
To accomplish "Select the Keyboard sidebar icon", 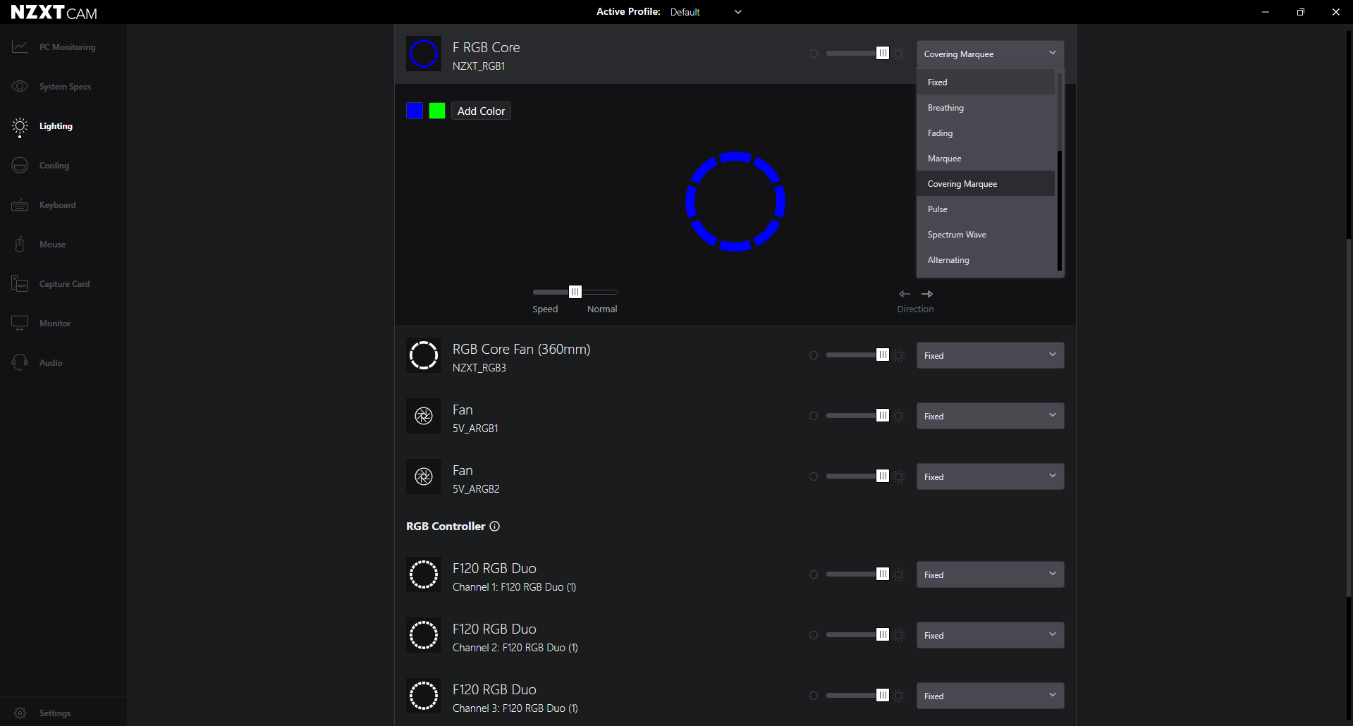I will click(20, 205).
